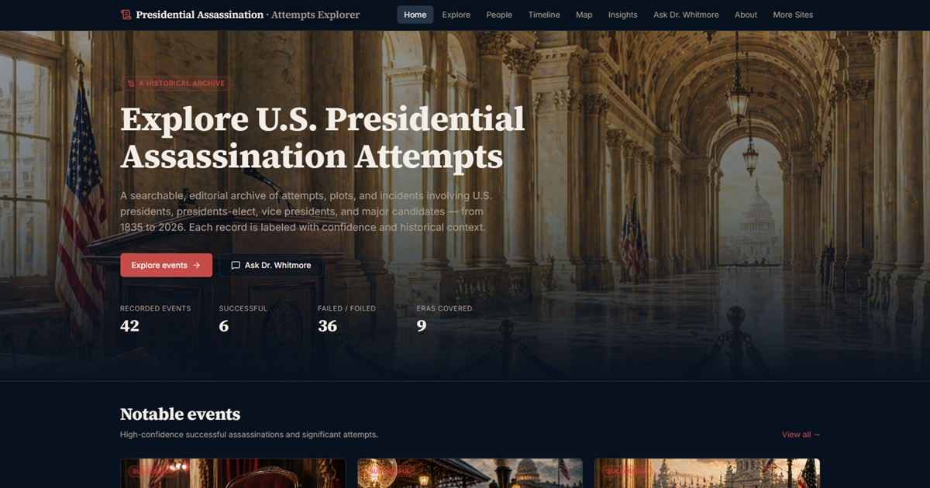Screen dimensions: 930x488
Task: Click the arrow icon on Explore events
Action: tap(196, 265)
